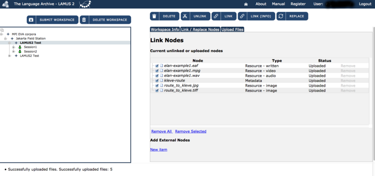Viewport: 375px width, 176px height.
Task: Click the 'Metadata' type cell
Action: 253,81
